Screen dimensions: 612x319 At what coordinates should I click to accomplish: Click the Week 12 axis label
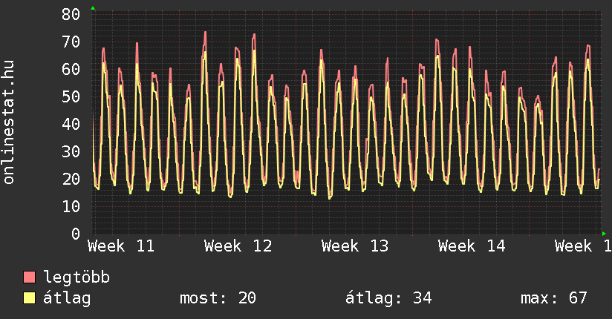238,246
